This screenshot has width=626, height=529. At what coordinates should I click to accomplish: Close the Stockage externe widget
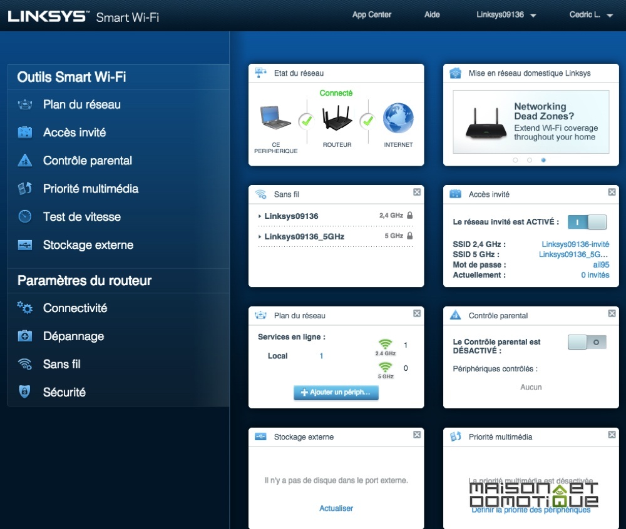click(x=417, y=435)
